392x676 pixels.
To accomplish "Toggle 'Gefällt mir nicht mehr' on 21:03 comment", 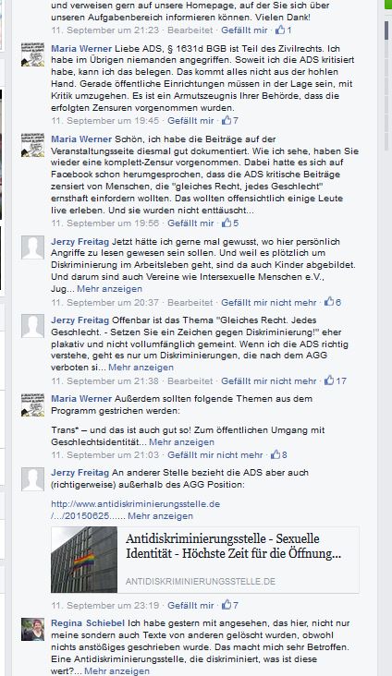I will 215,455.
